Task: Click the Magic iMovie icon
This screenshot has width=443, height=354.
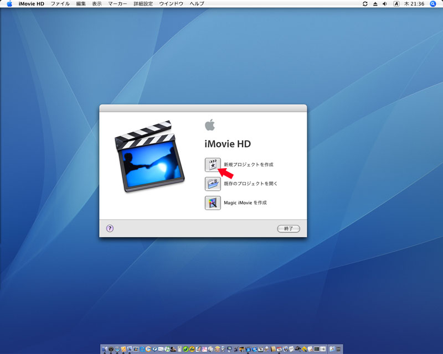Action: point(212,202)
